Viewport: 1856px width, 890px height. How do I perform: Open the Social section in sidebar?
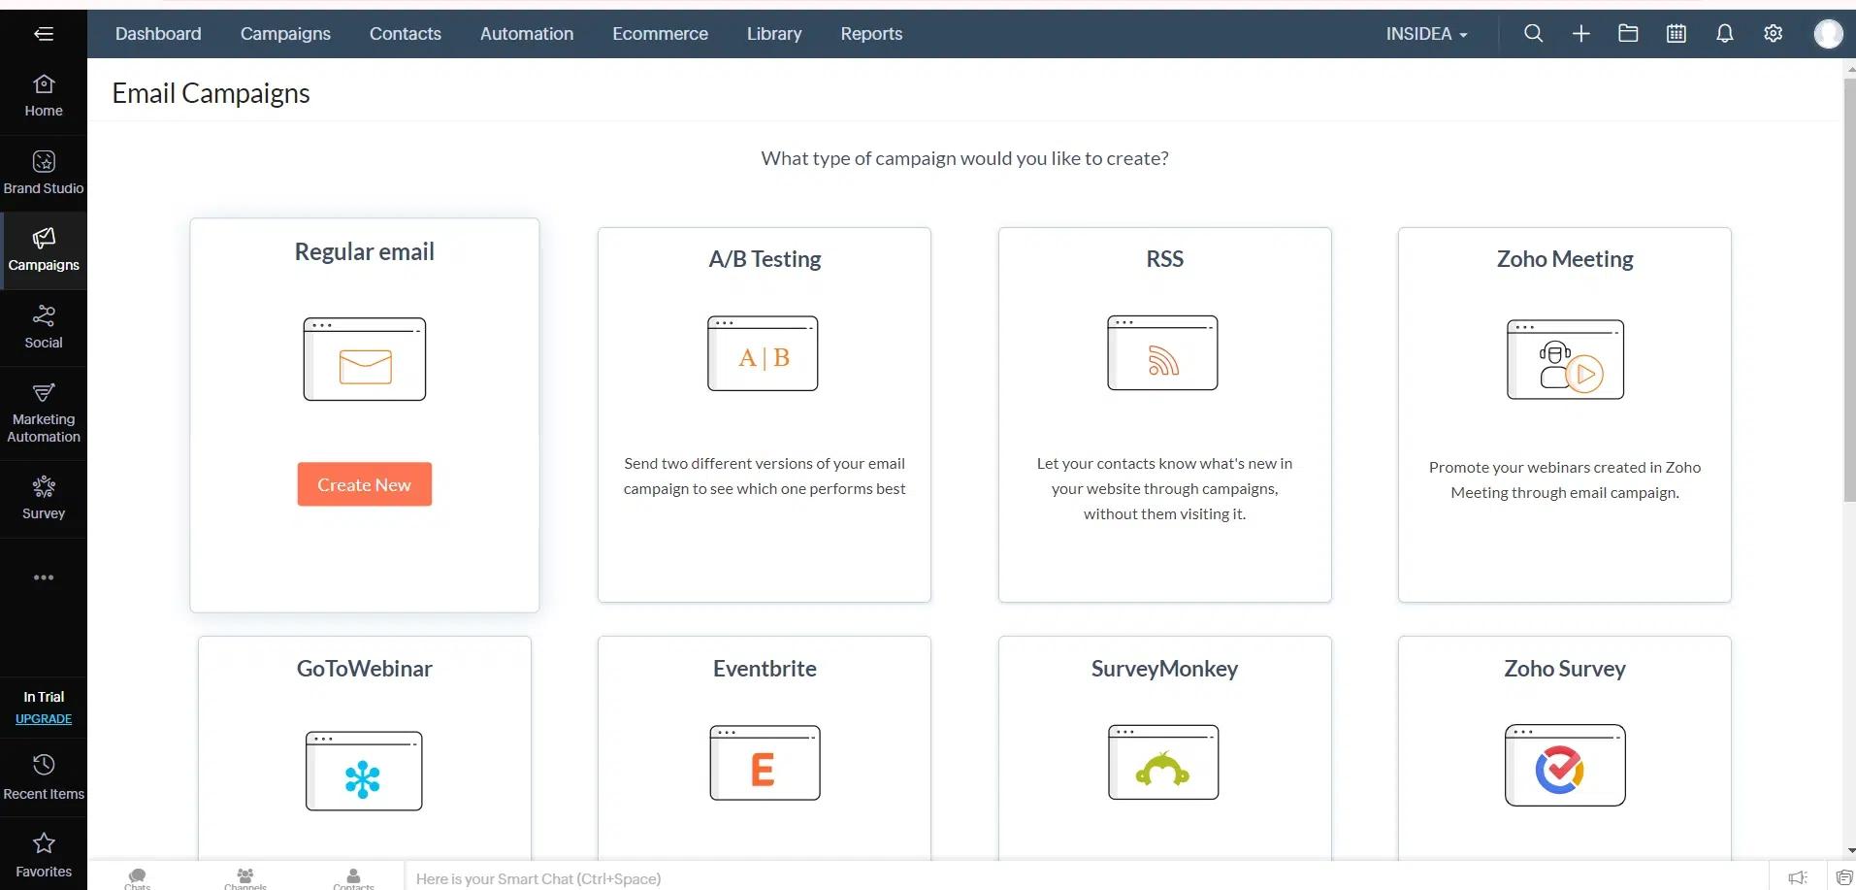tap(44, 327)
